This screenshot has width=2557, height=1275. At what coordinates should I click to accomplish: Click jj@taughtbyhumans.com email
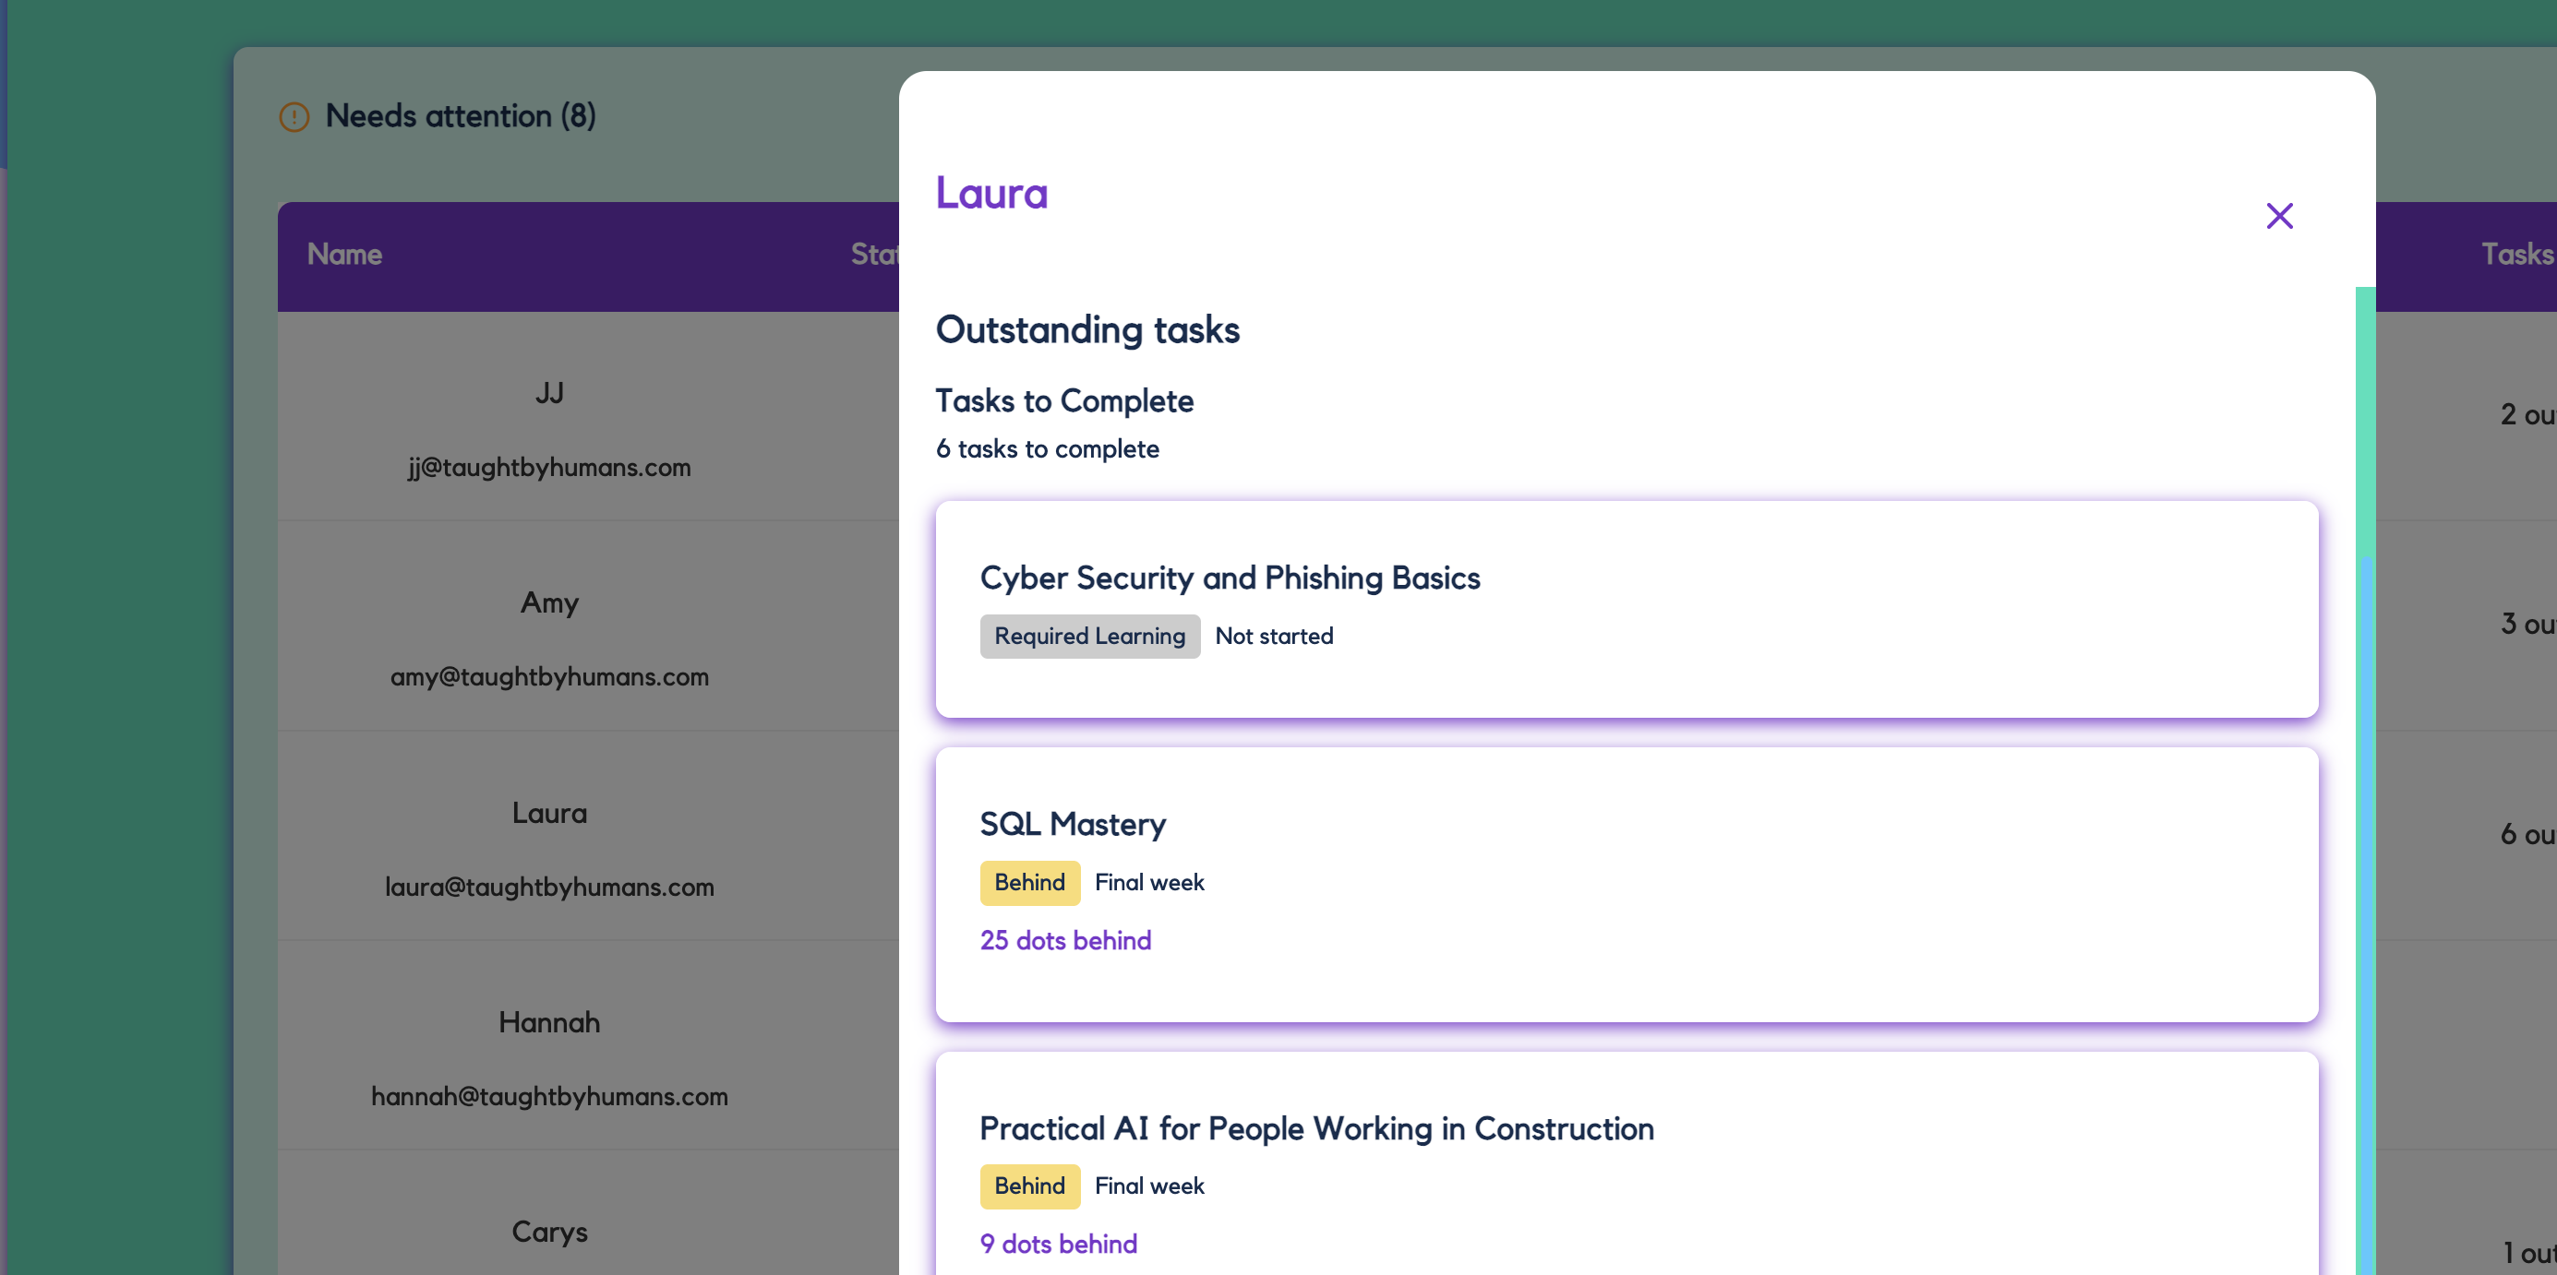tap(549, 468)
